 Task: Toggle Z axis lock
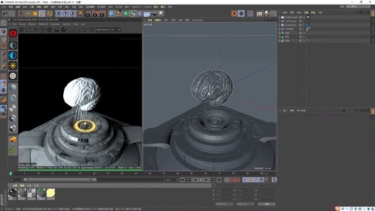(x=73, y=13)
